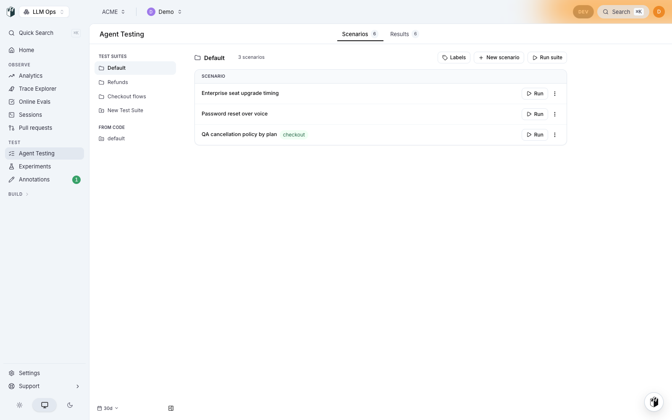Screen dimensions: 672x420
Task: Run the Password reset over voice scenario
Action: tap(535, 114)
